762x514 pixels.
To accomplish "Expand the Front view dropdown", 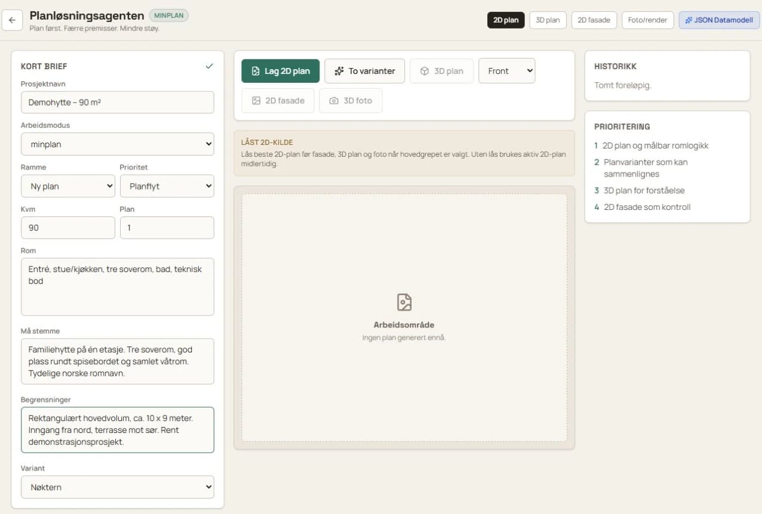I will (507, 71).
